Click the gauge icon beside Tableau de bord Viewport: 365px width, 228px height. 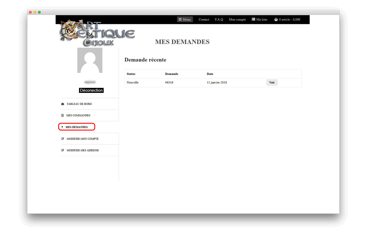(x=63, y=104)
